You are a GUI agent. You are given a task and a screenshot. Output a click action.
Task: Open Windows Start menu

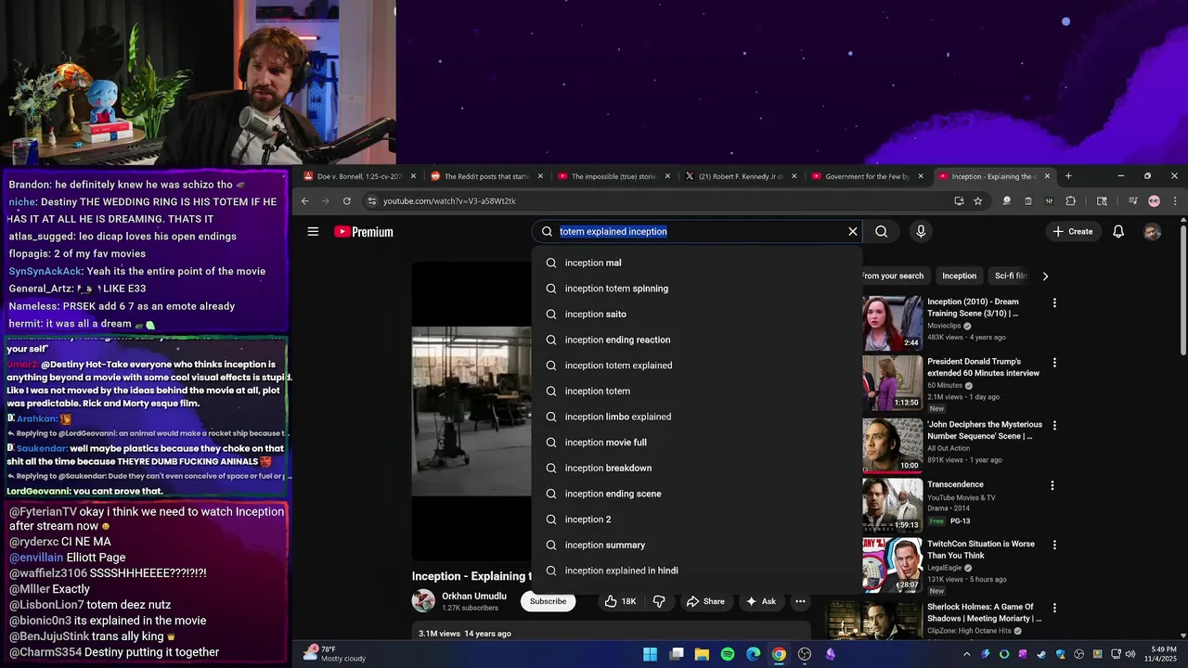651,654
